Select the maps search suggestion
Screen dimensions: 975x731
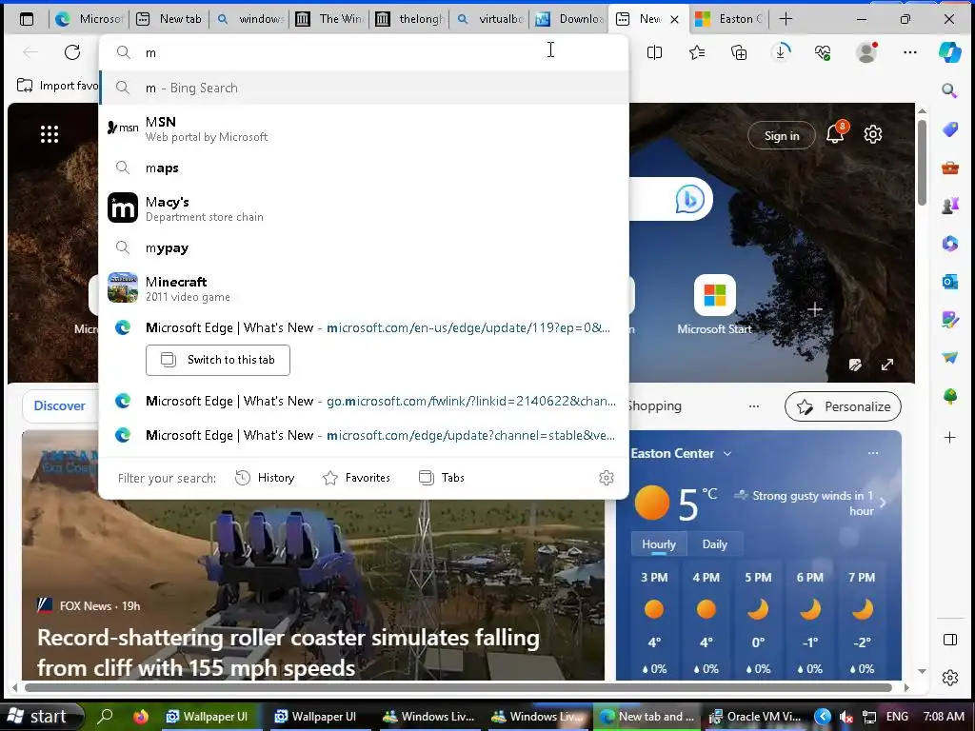point(364,168)
